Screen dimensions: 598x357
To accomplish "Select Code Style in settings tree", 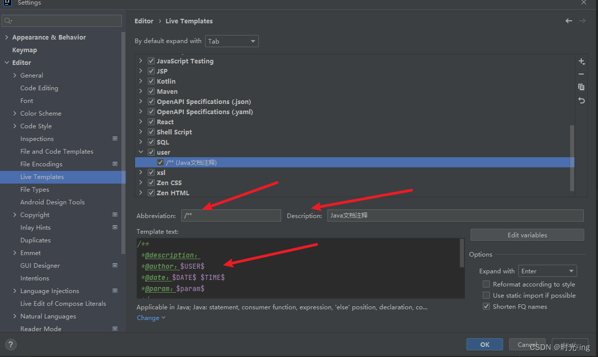I will [36, 126].
